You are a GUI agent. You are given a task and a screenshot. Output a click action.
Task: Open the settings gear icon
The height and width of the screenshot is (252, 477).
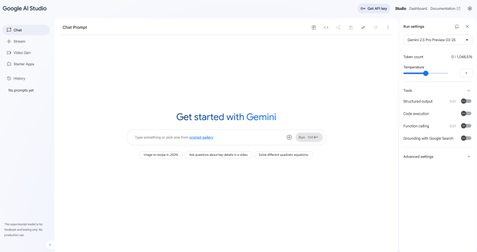click(x=470, y=9)
